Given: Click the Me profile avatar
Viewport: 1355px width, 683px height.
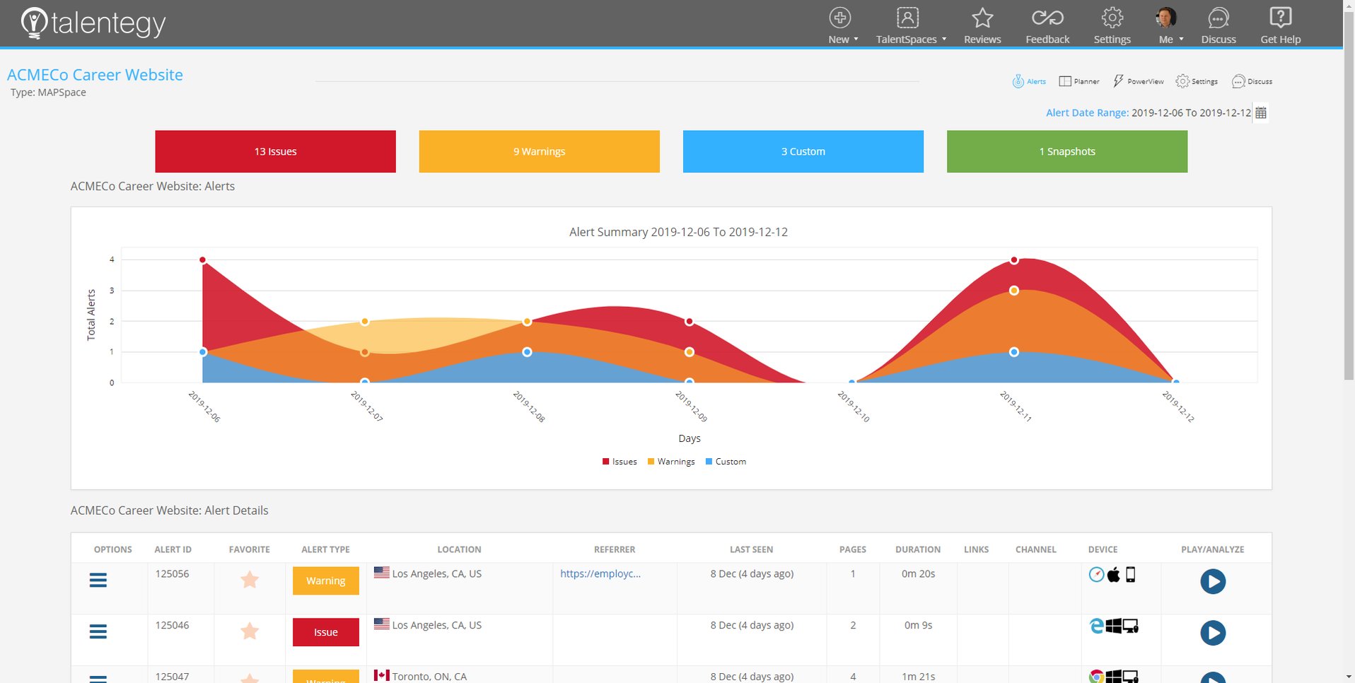Looking at the screenshot, I should 1166,18.
